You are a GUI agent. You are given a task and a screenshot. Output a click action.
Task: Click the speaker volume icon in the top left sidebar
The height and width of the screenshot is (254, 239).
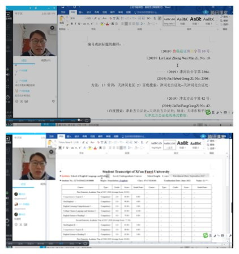pyautogui.click(x=8, y=75)
